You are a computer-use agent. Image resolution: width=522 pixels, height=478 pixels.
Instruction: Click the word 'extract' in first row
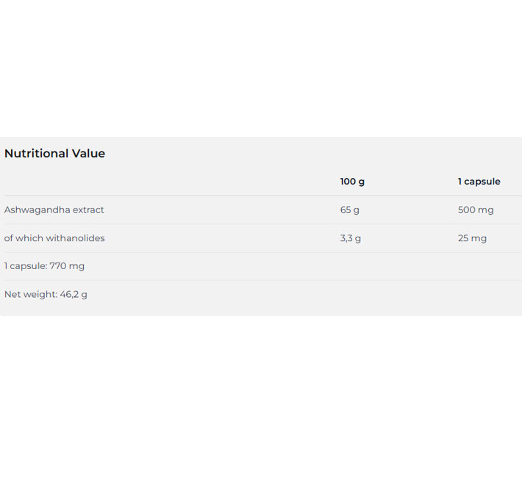point(88,210)
